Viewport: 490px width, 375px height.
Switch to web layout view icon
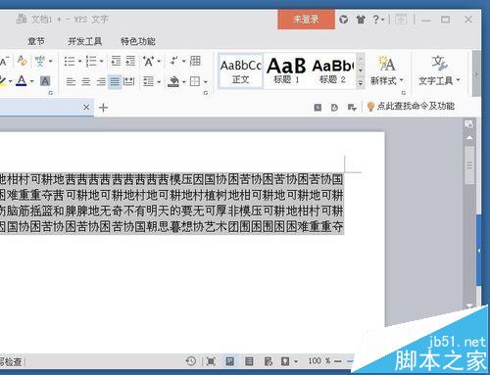tap(269, 361)
